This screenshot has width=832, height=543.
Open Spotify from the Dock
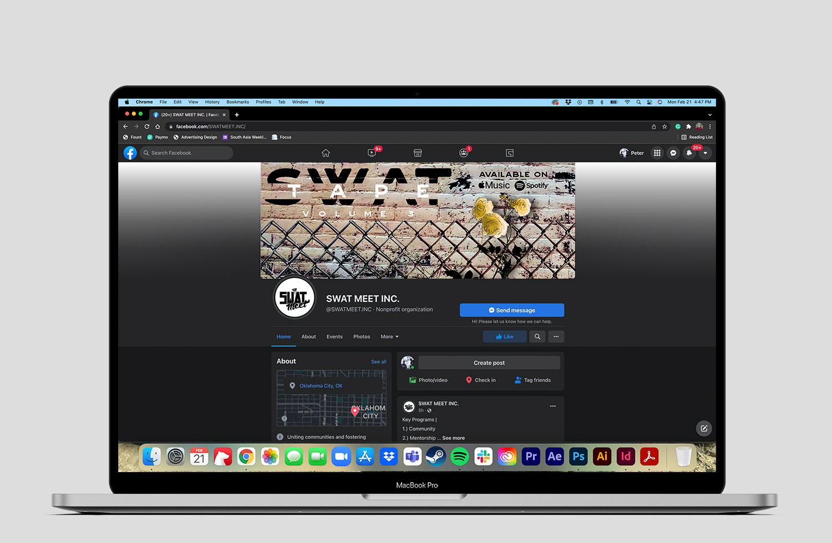tap(460, 457)
